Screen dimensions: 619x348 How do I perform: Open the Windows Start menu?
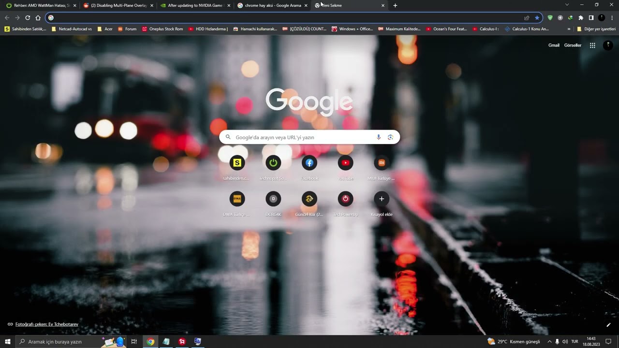[x=7, y=342]
